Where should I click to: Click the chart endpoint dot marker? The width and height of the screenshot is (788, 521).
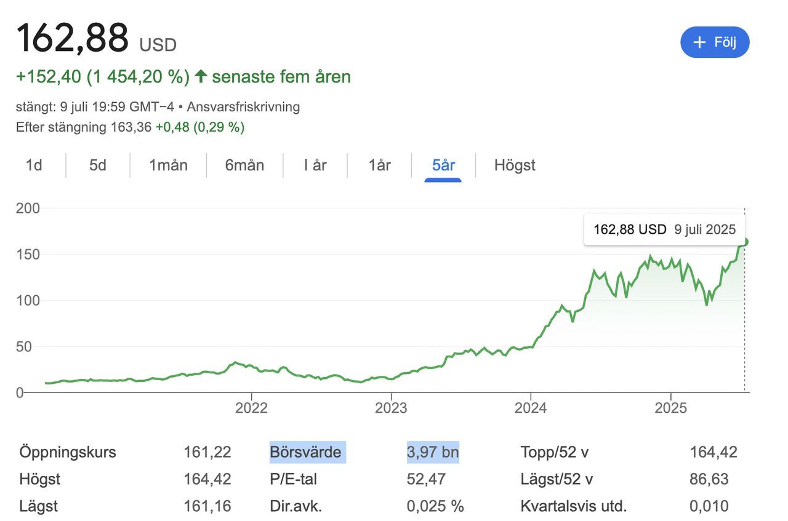pyautogui.click(x=745, y=242)
